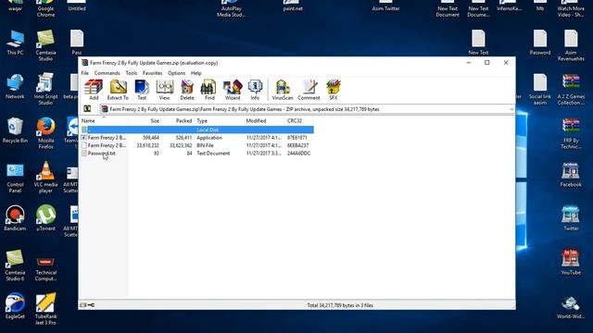The height and width of the screenshot is (333, 593).
Task: Sort file list by Size column
Action: click(145, 121)
